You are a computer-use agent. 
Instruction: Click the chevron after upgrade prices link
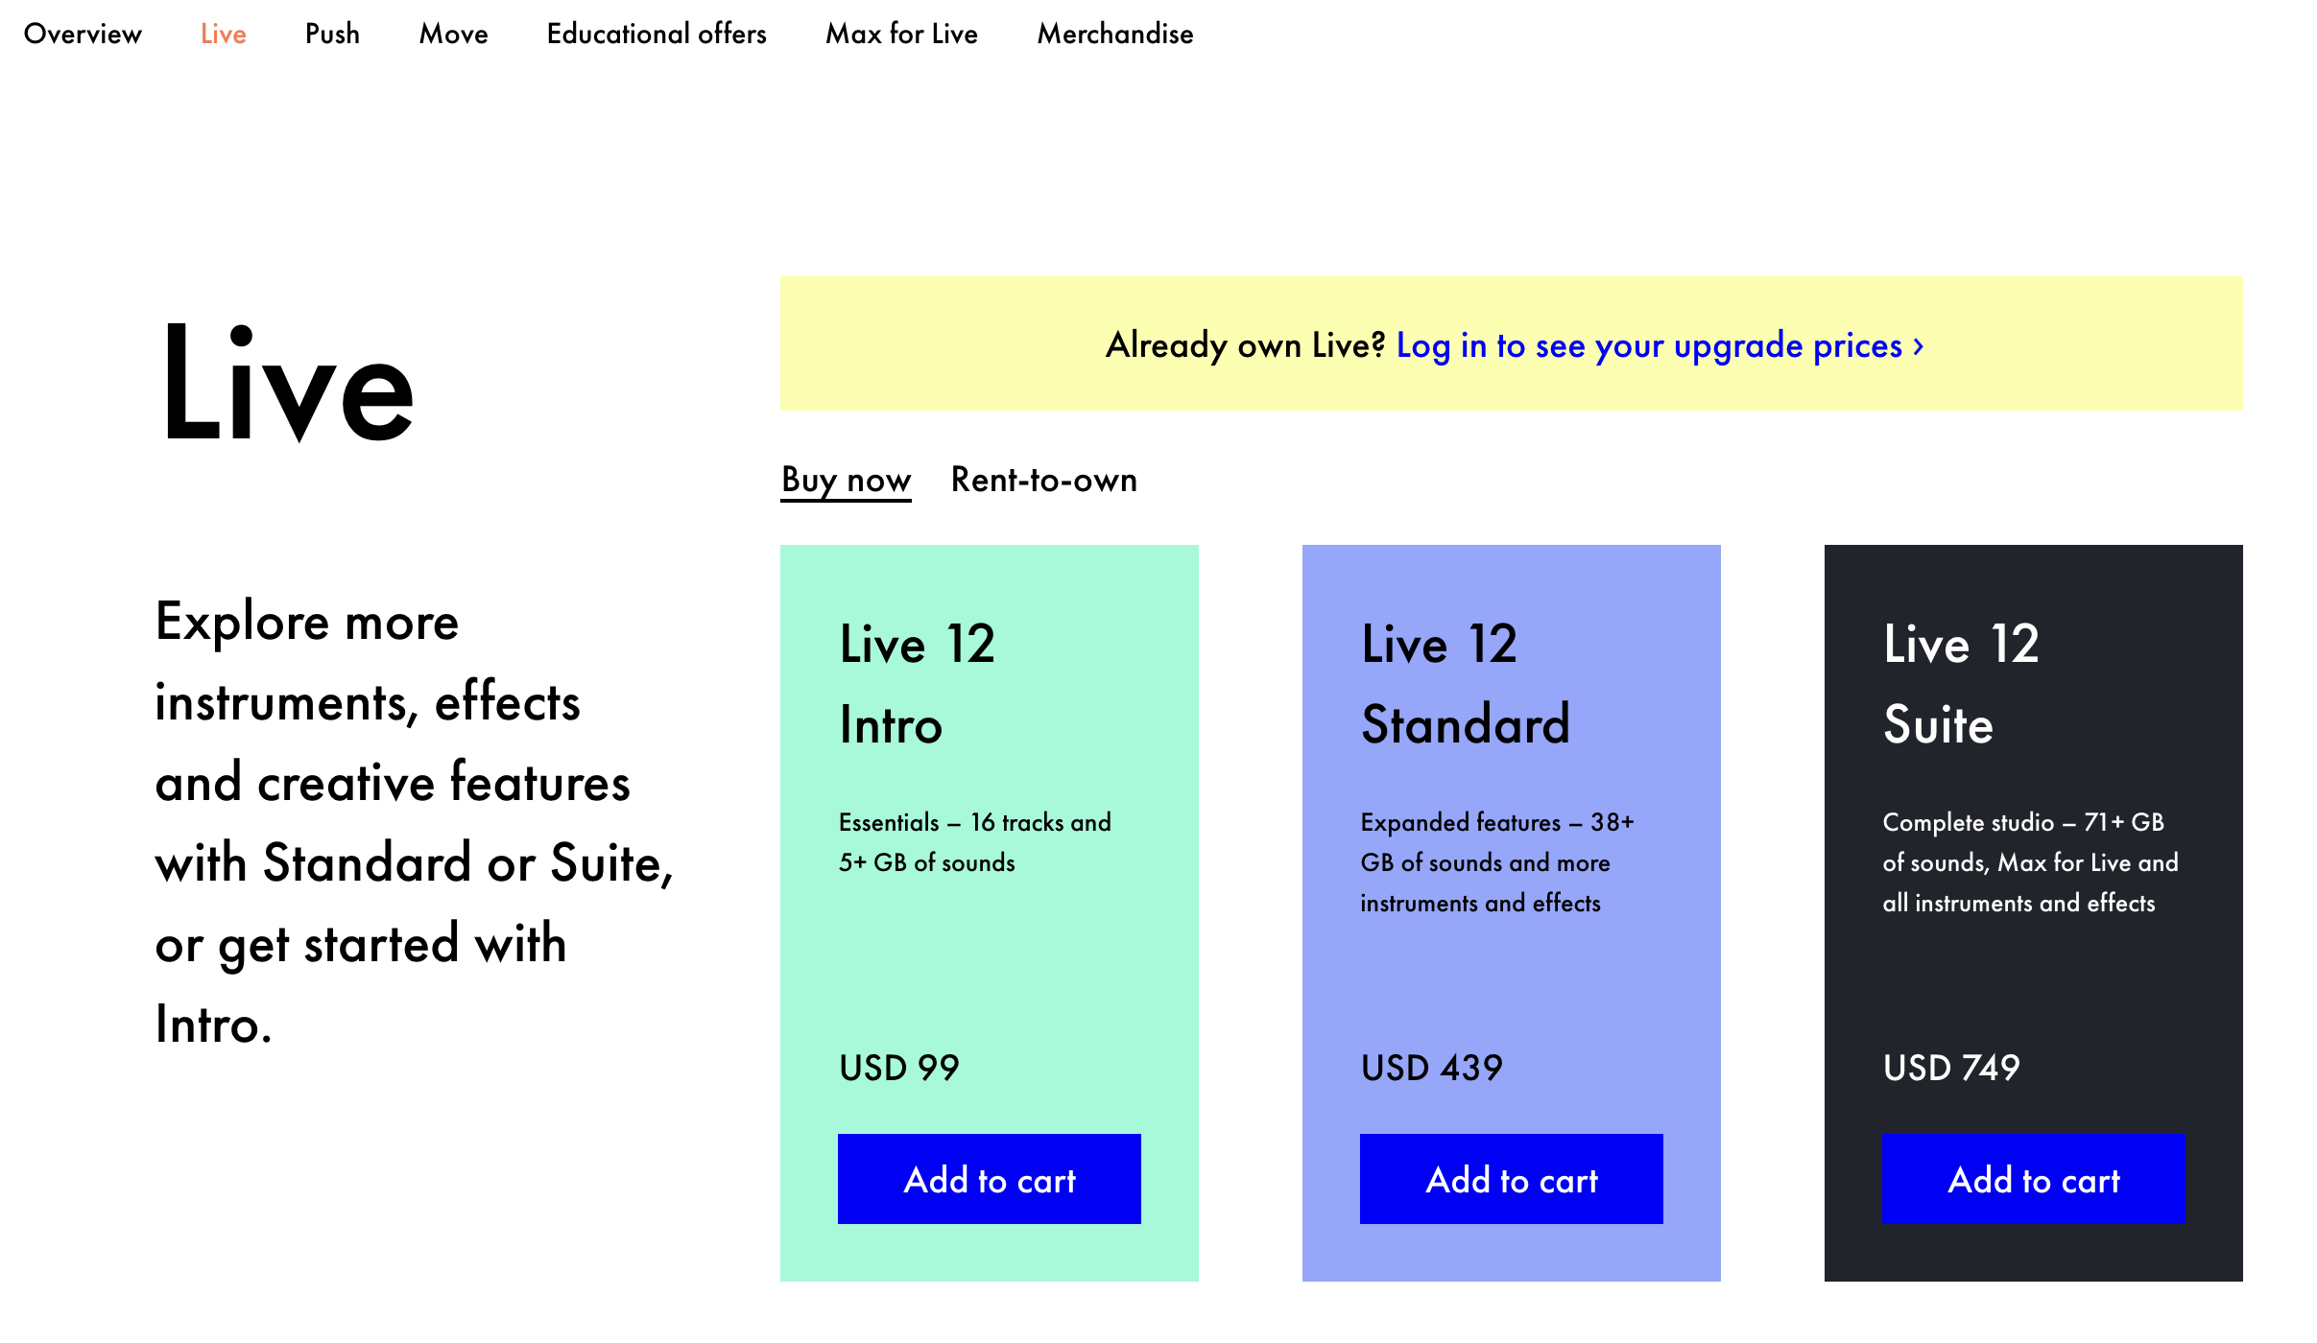pyautogui.click(x=1919, y=345)
